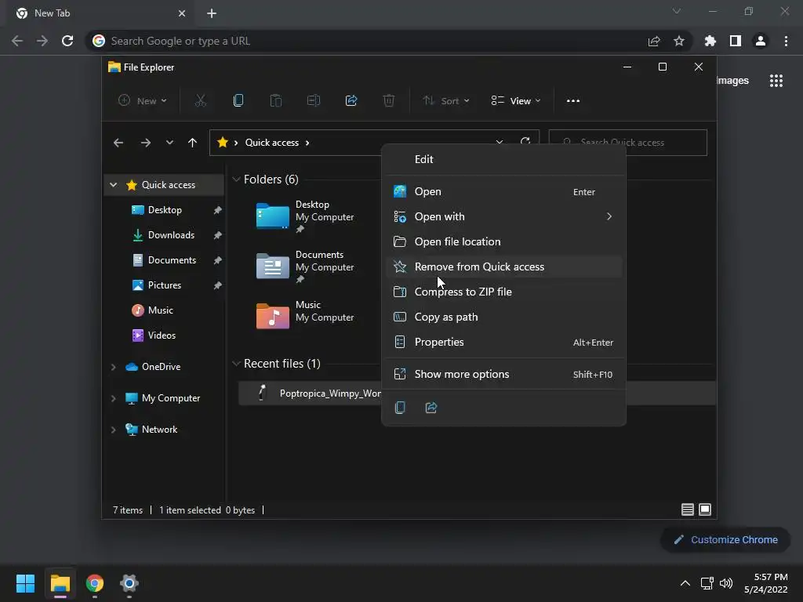Open the Sort dropdown
Viewport: 803px width, 602px height.
[446, 101]
